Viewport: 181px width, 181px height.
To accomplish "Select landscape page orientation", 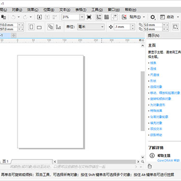I will [39, 27].
